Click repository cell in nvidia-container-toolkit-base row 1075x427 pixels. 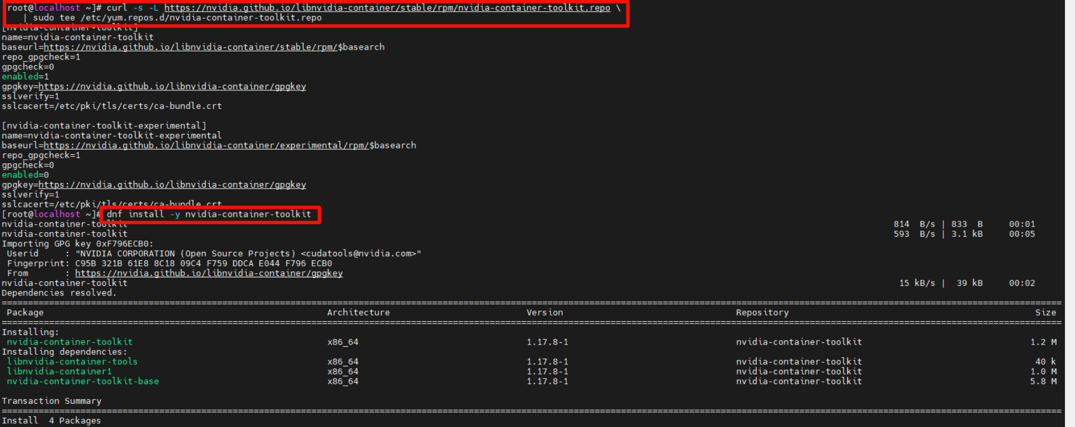pos(799,381)
